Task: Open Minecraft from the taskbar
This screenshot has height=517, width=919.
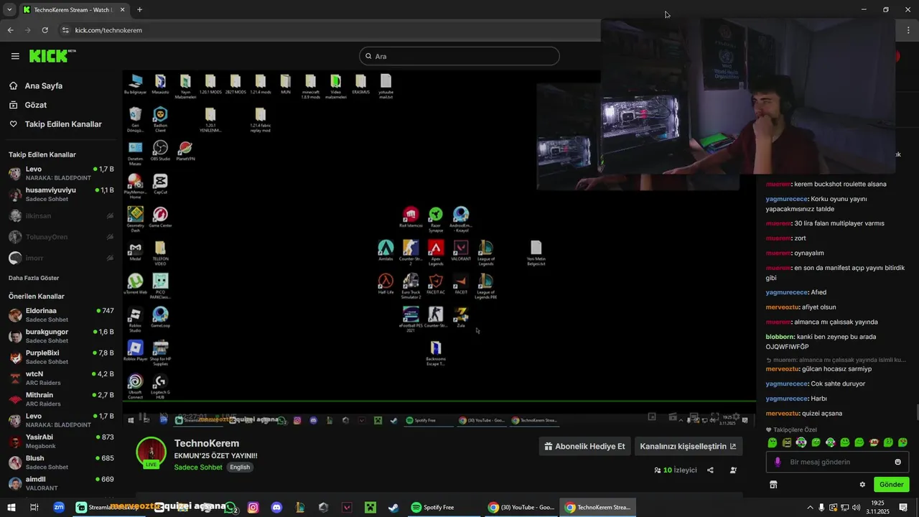Action: click(370, 507)
